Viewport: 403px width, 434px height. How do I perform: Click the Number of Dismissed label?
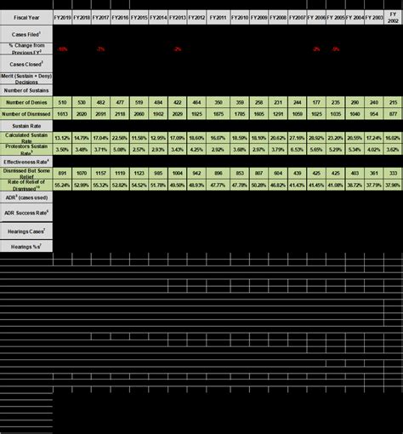26,114
